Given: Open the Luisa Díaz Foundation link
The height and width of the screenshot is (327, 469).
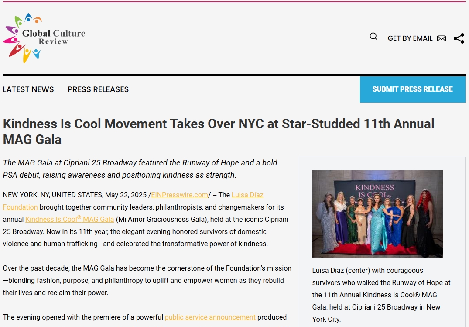Looking at the screenshot, I should coord(247,195).
